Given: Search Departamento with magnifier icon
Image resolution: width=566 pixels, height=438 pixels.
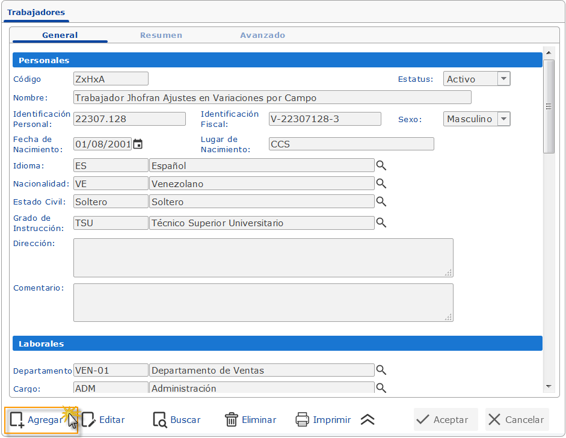Looking at the screenshot, I should tap(381, 370).
